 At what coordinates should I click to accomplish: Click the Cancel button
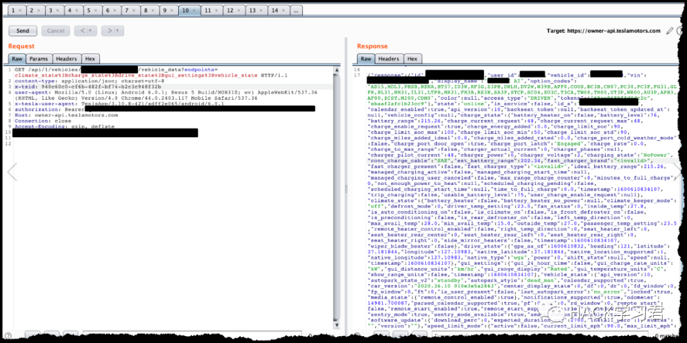click(55, 30)
